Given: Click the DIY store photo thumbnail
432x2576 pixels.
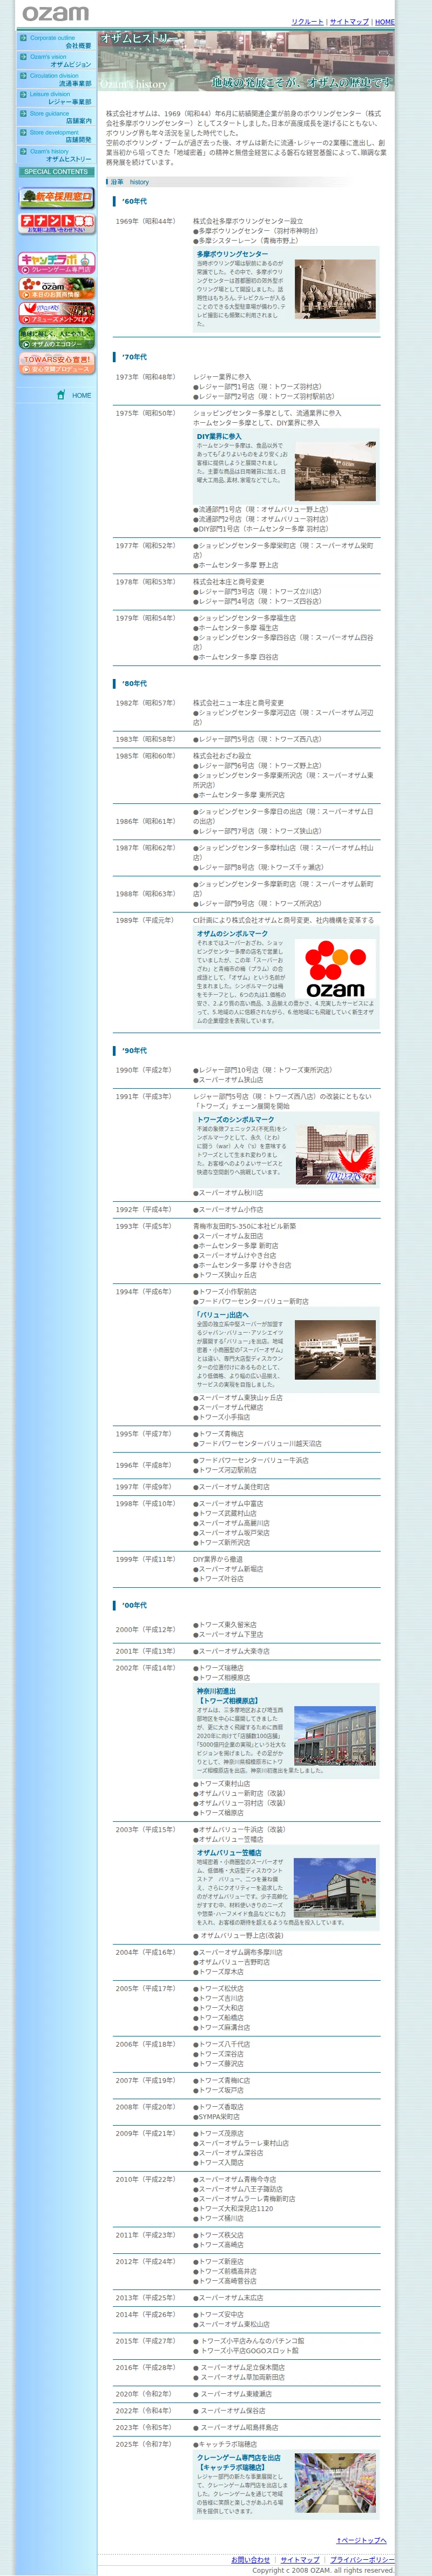Looking at the screenshot, I should click(x=335, y=472).
